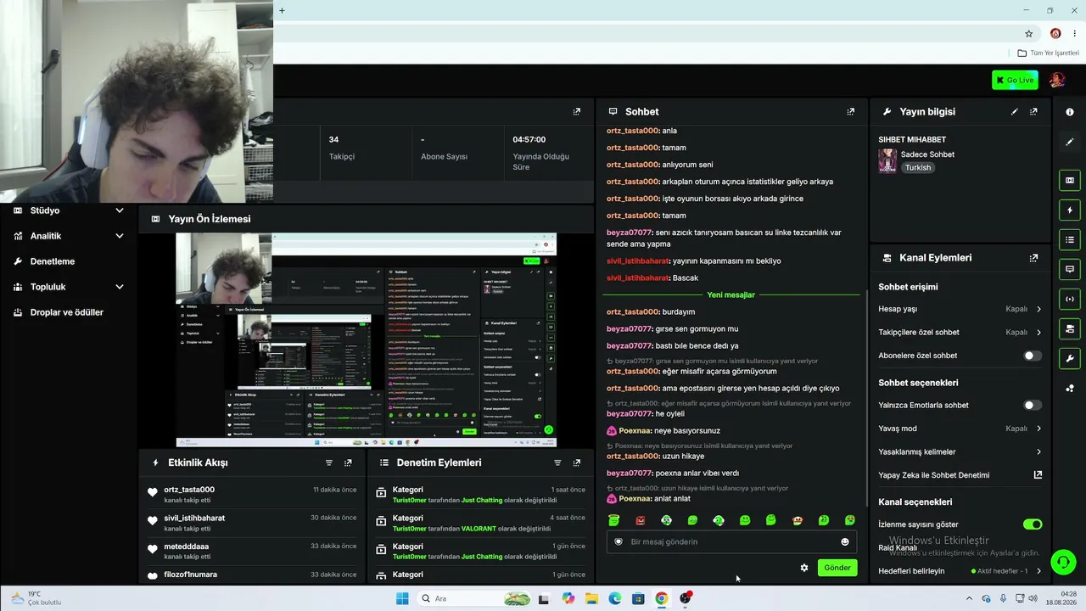The height and width of the screenshot is (611, 1086).
Task: Open a new browser tab
Action: pyautogui.click(x=282, y=10)
